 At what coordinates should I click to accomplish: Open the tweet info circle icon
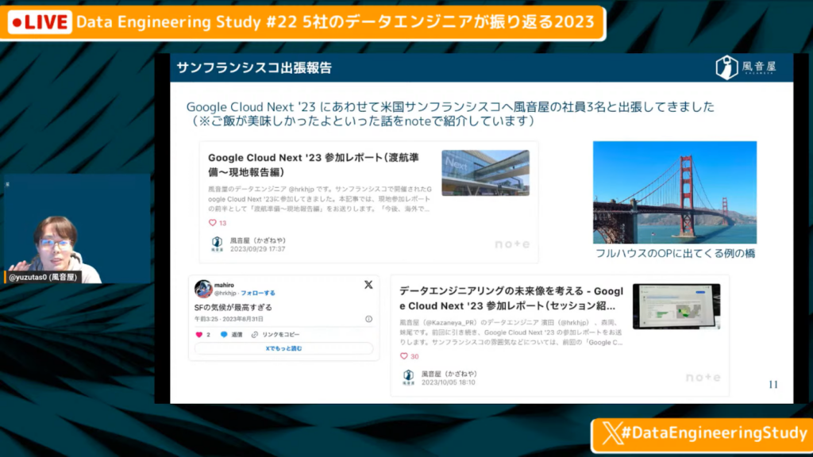(x=368, y=319)
